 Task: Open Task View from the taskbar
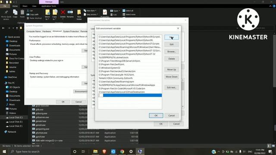[83, 152]
